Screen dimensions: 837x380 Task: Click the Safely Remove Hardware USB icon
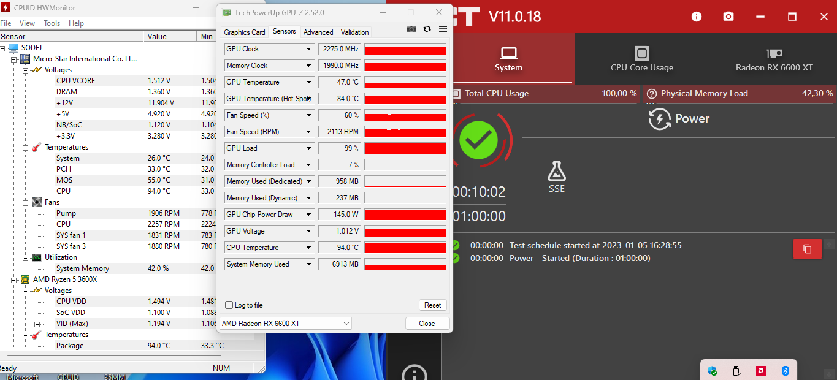point(736,371)
